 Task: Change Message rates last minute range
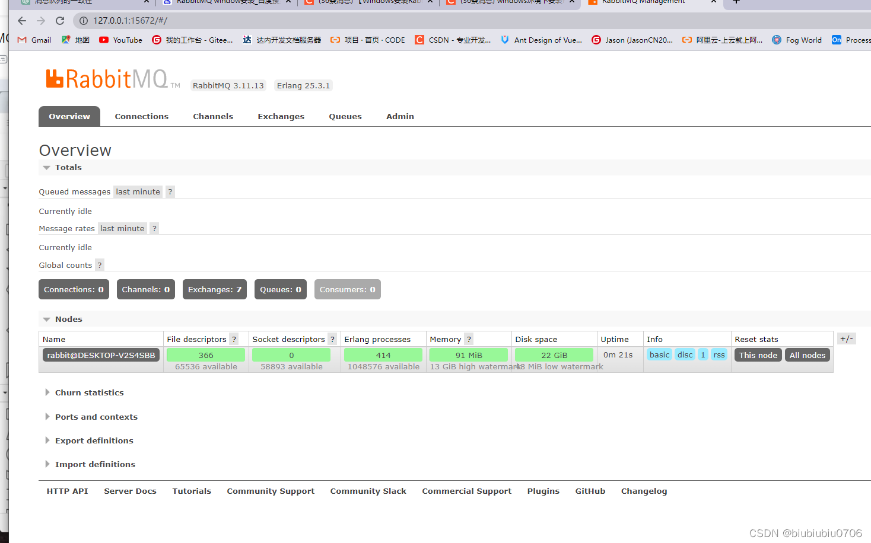pyautogui.click(x=122, y=228)
